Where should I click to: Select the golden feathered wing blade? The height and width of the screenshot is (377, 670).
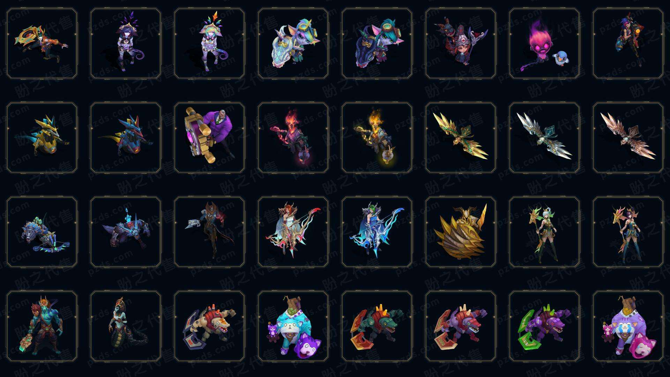coord(461,138)
